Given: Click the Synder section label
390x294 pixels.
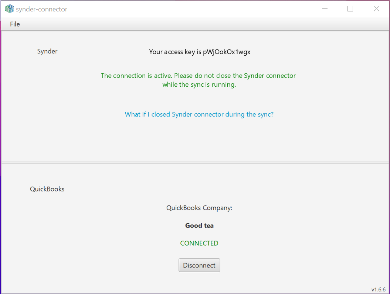Looking at the screenshot, I should coord(47,51).
